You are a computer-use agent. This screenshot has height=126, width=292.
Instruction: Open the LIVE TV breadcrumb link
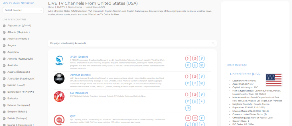[x=61, y=7]
